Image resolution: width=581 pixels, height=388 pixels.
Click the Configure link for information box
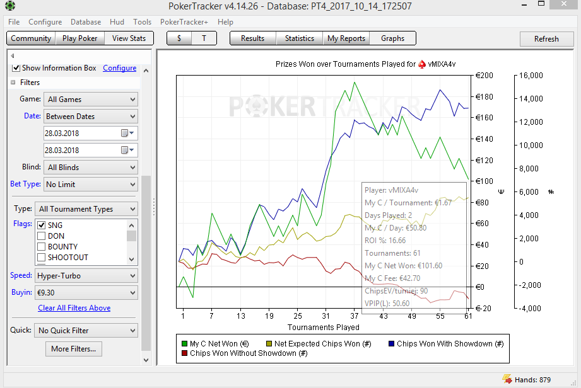119,68
